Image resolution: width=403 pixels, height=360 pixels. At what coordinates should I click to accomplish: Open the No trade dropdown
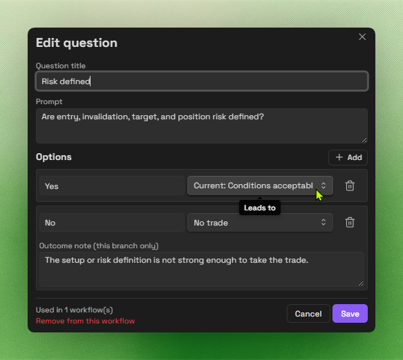click(x=260, y=223)
